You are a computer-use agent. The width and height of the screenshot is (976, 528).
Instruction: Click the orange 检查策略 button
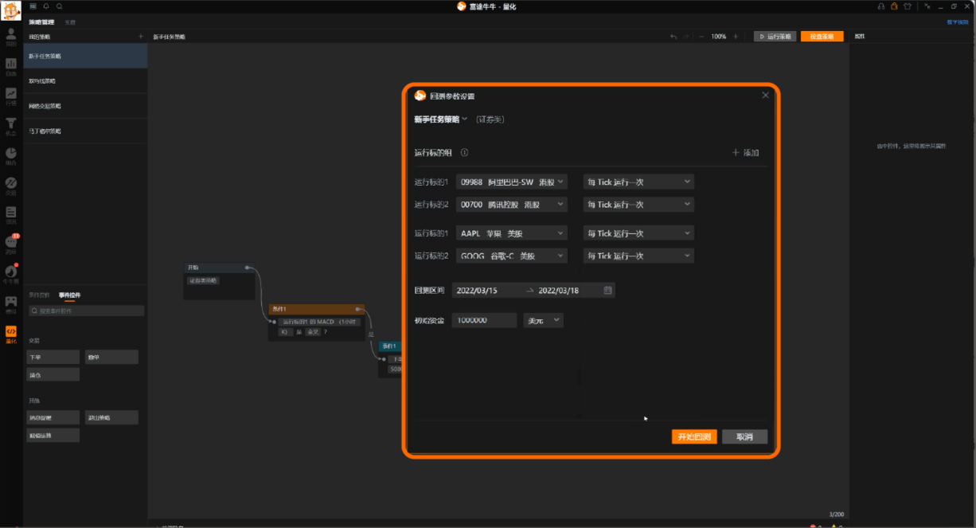click(822, 37)
